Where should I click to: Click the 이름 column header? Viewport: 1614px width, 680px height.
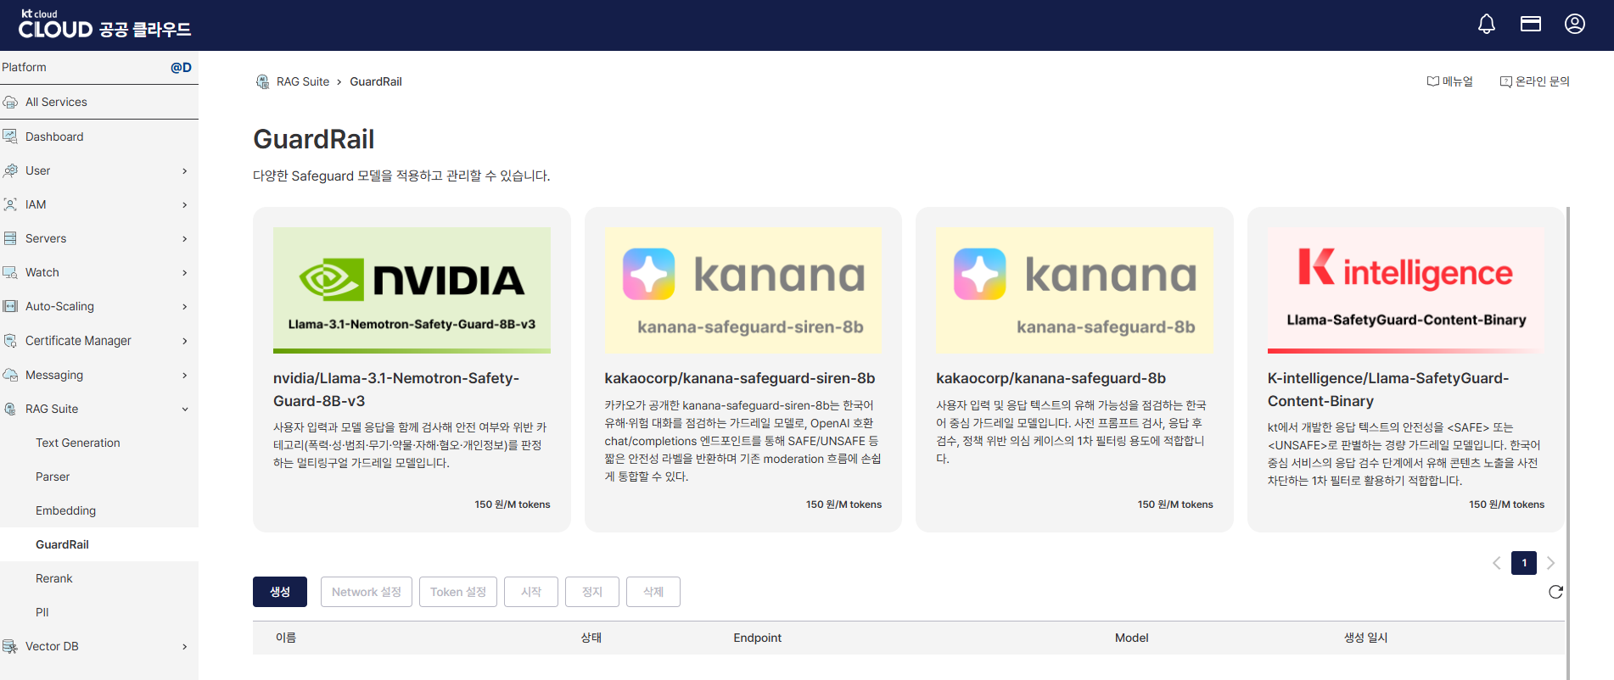[286, 638]
